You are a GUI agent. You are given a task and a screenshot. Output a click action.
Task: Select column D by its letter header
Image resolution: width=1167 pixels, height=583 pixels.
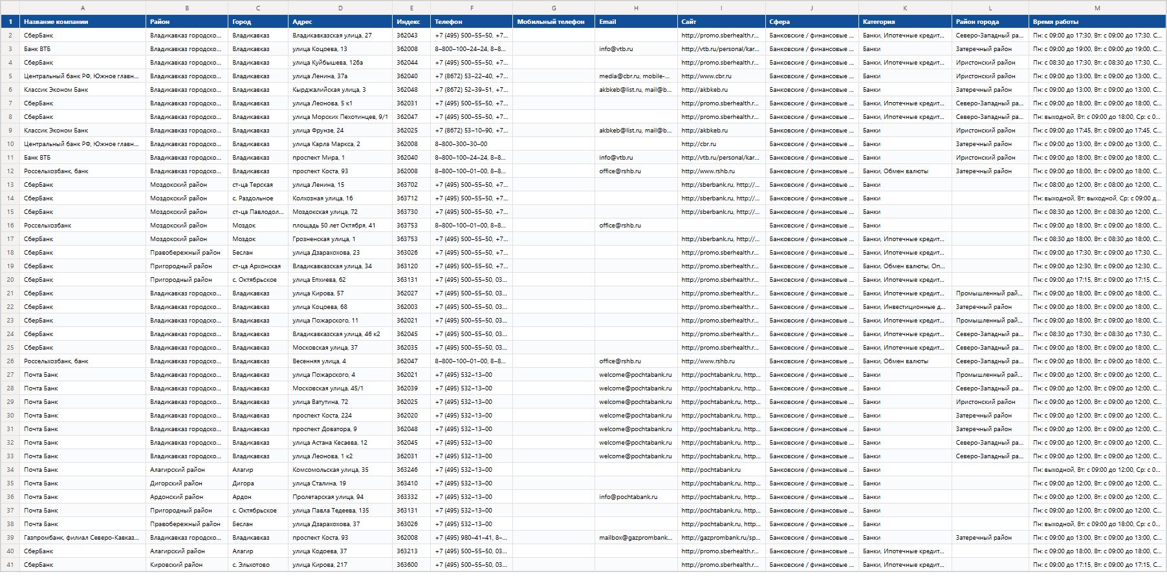pos(340,8)
